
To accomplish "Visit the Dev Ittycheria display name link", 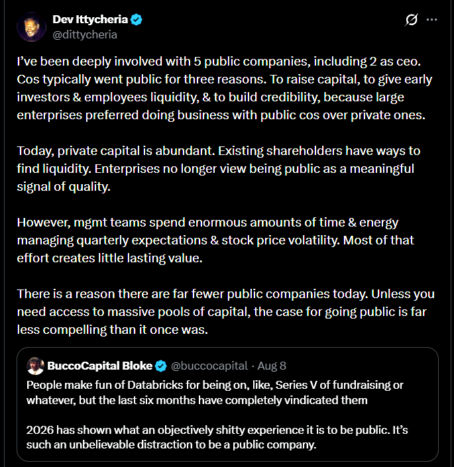I will click(x=90, y=19).
